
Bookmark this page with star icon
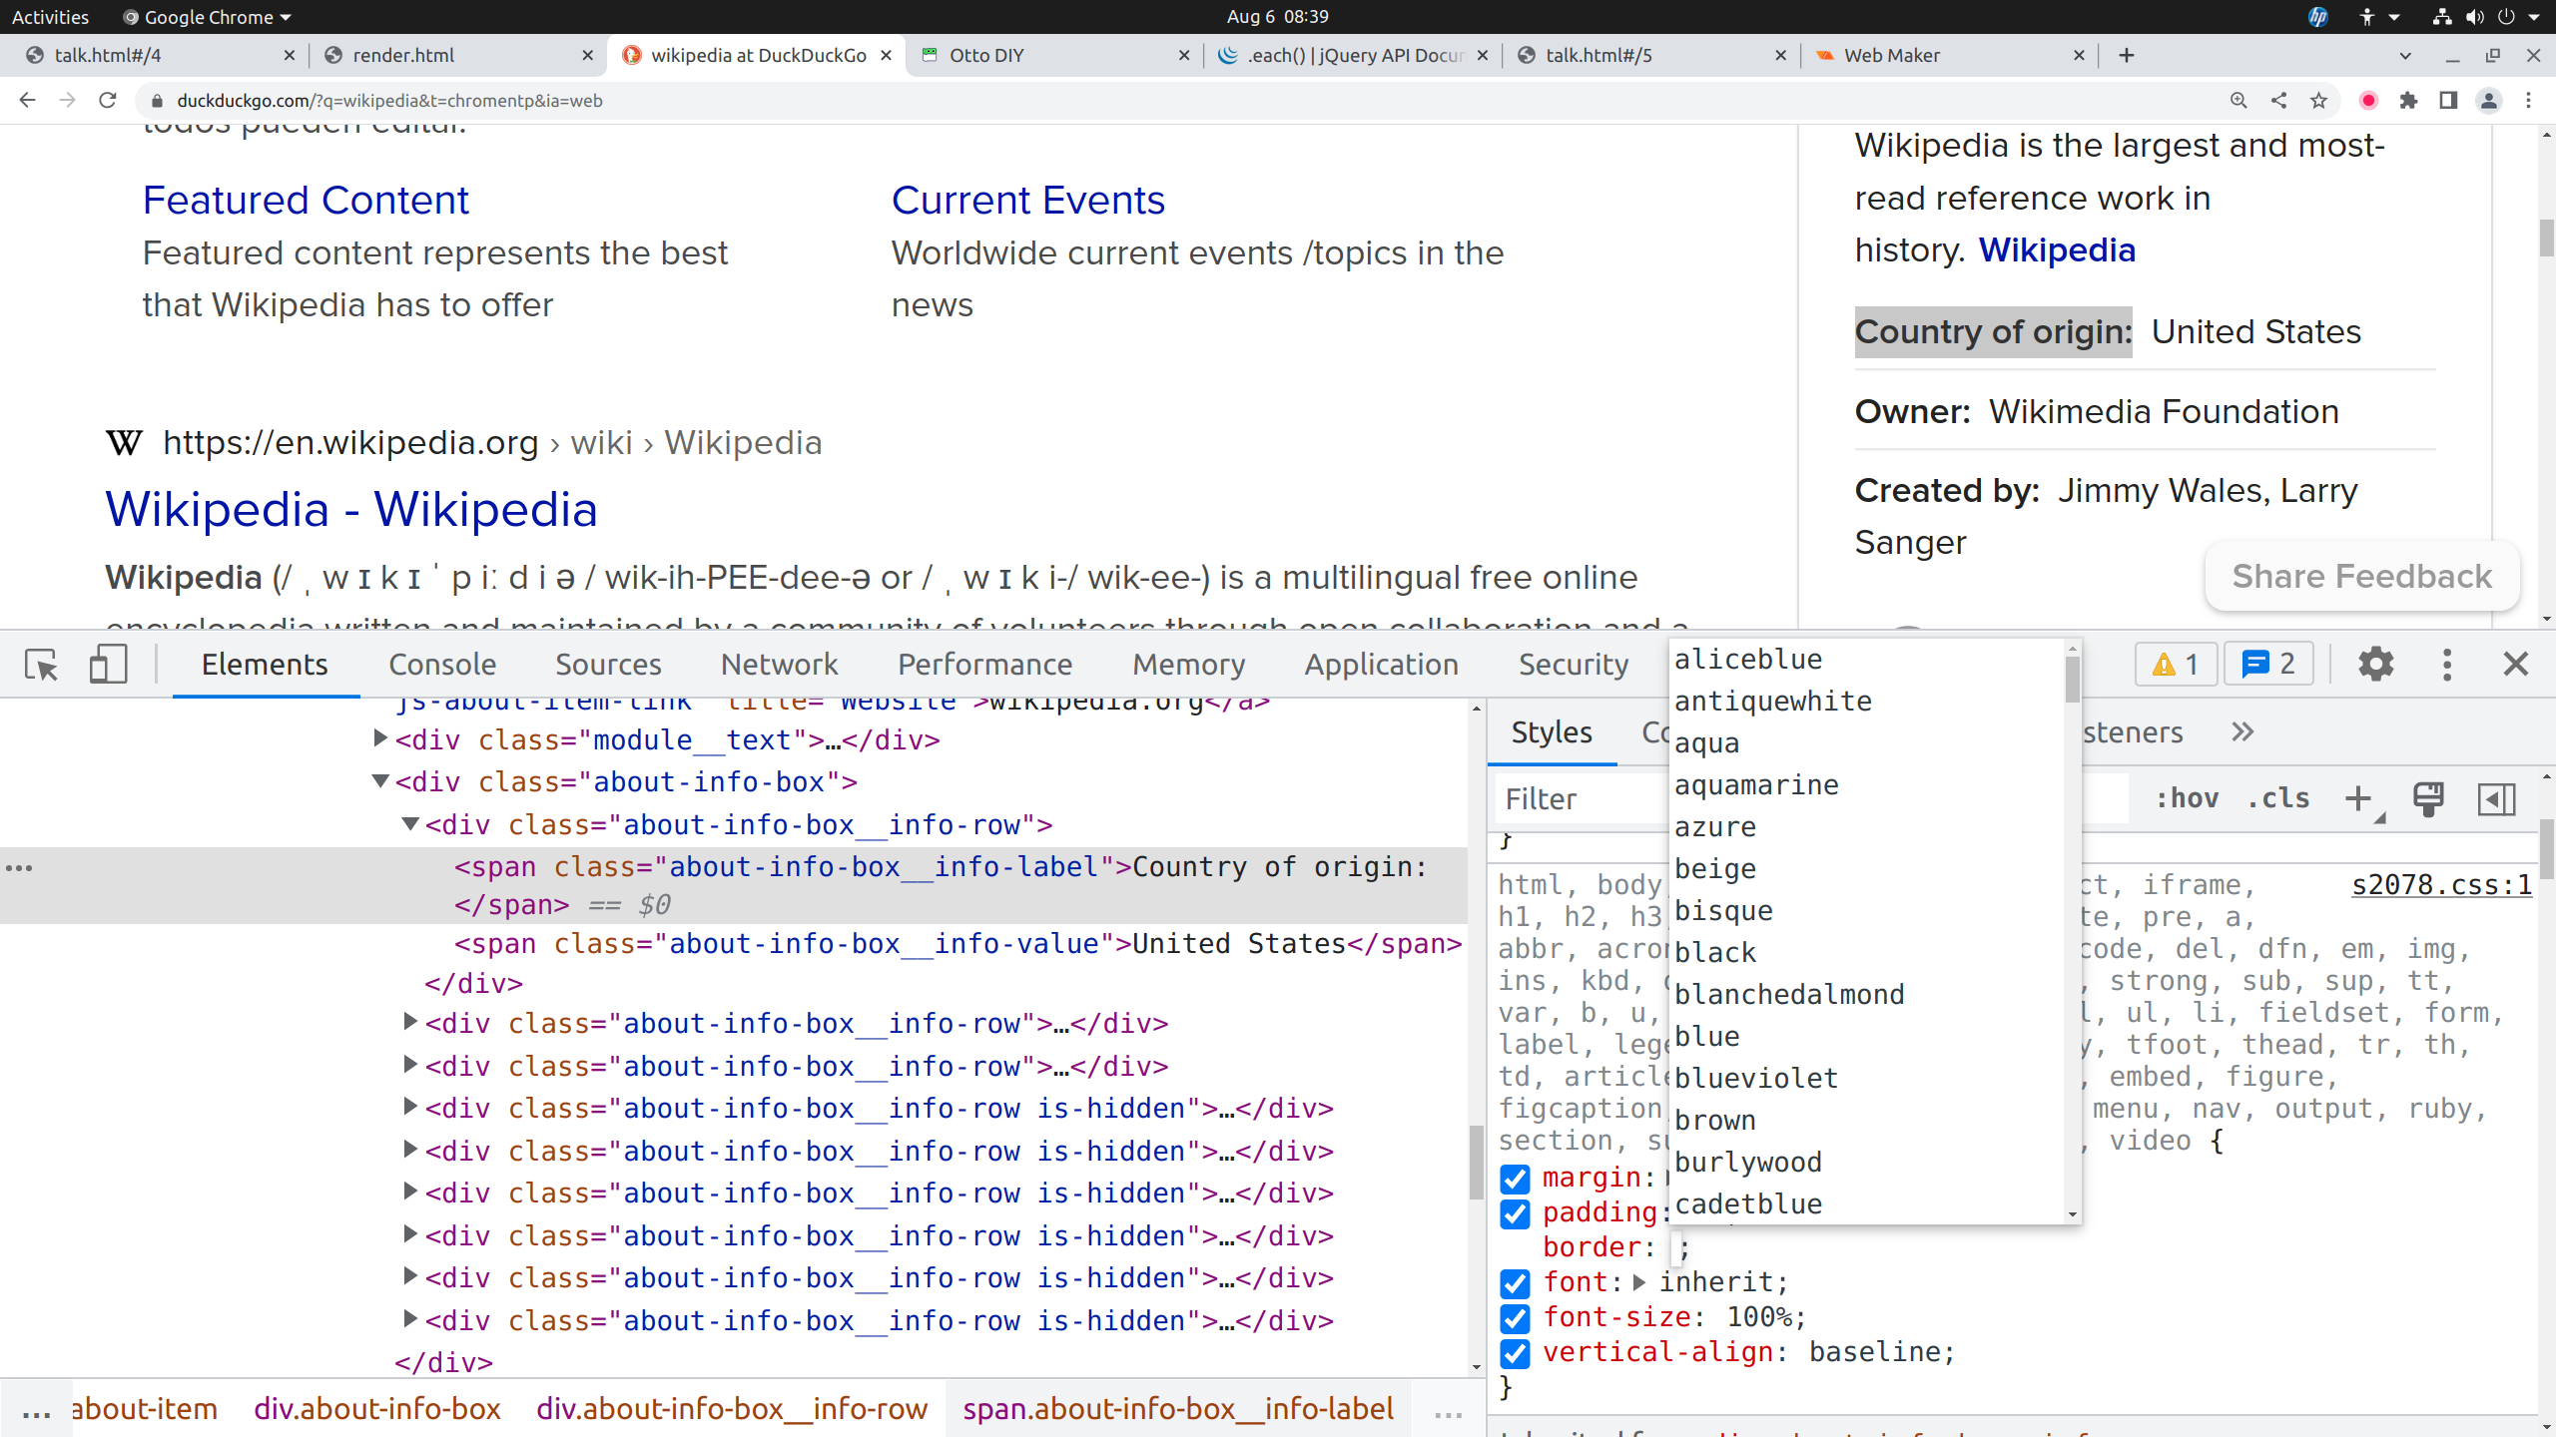[2319, 100]
